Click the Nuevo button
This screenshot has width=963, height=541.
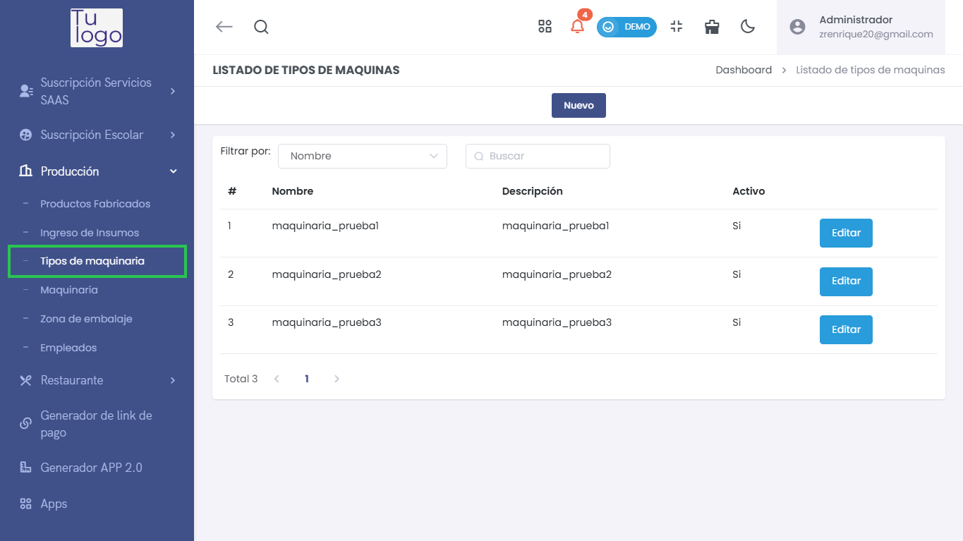pos(579,105)
